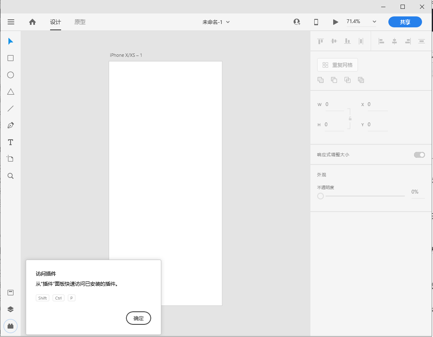The height and width of the screenshot is (337, 433).
Task: Select the Polygon triangle tool
Action: [x=11, y=92]
